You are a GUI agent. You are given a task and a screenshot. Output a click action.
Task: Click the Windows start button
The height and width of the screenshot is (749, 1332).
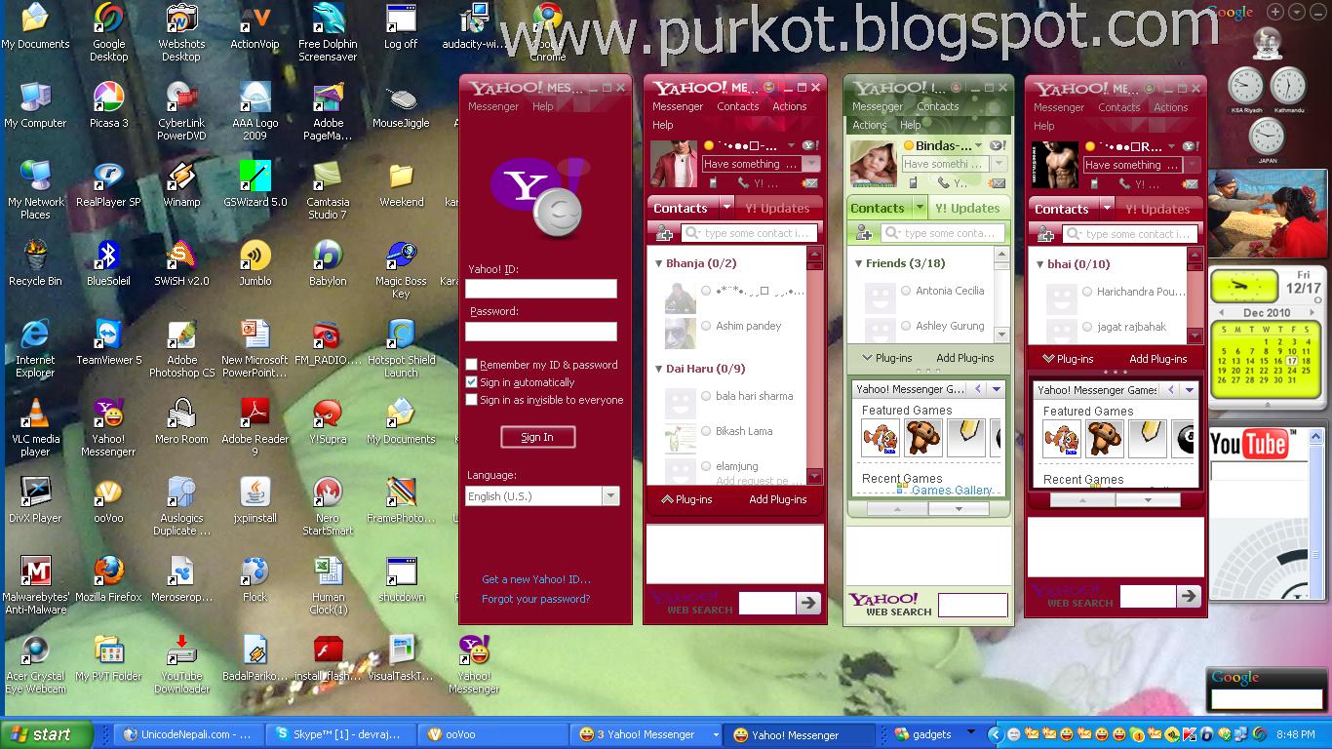47,734
